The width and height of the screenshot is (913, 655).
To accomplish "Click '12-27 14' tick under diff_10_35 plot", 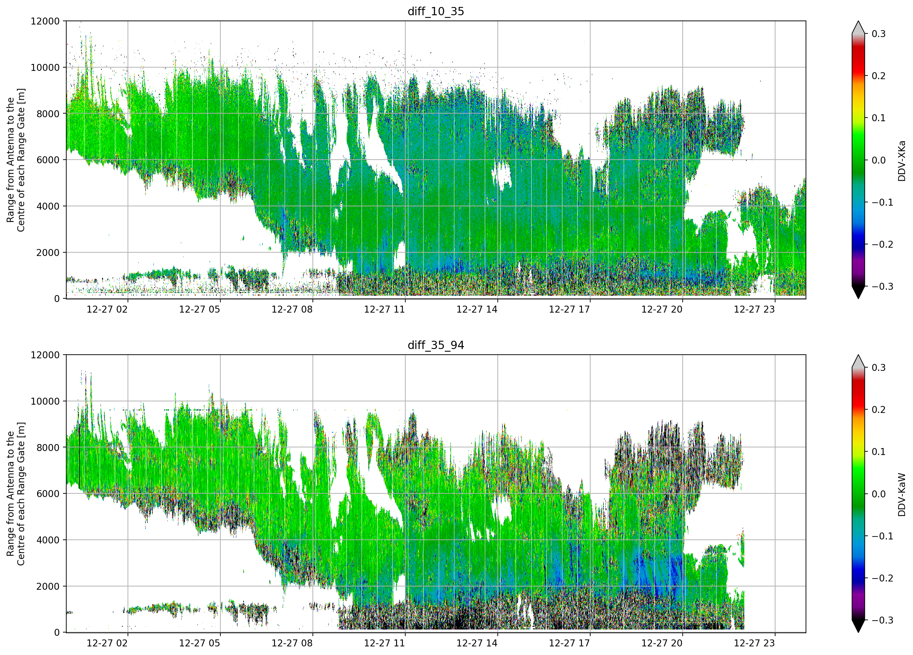I will 477,309.
